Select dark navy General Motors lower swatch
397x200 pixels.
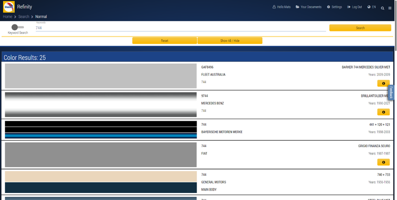point(101,188)
